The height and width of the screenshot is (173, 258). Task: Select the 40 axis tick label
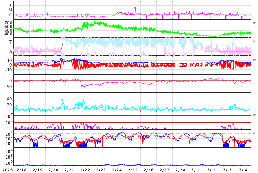9,99
